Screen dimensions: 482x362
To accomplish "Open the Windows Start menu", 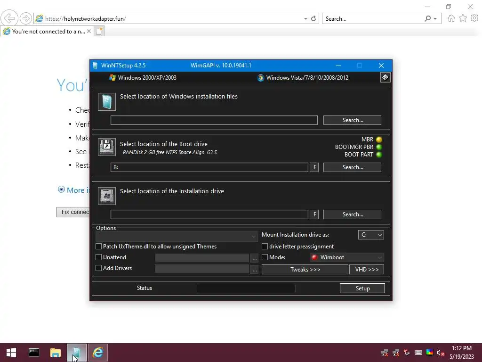I will pos(11,353).
